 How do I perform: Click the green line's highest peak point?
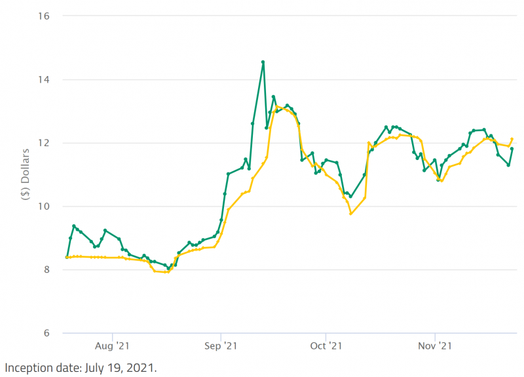click(263, 62)
